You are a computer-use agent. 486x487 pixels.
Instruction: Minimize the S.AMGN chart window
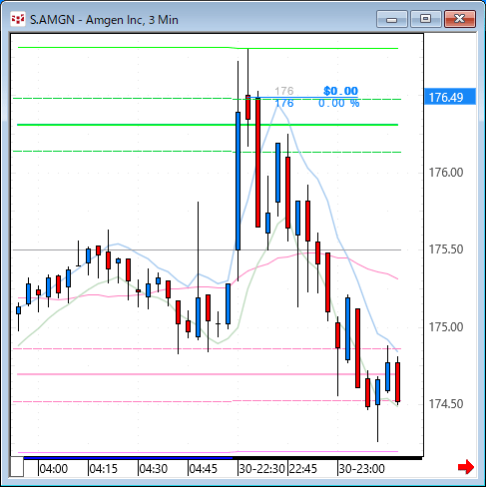(392, 19)
